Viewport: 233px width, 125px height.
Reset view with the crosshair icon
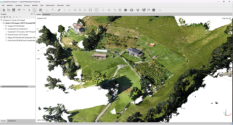click(85, 10)
